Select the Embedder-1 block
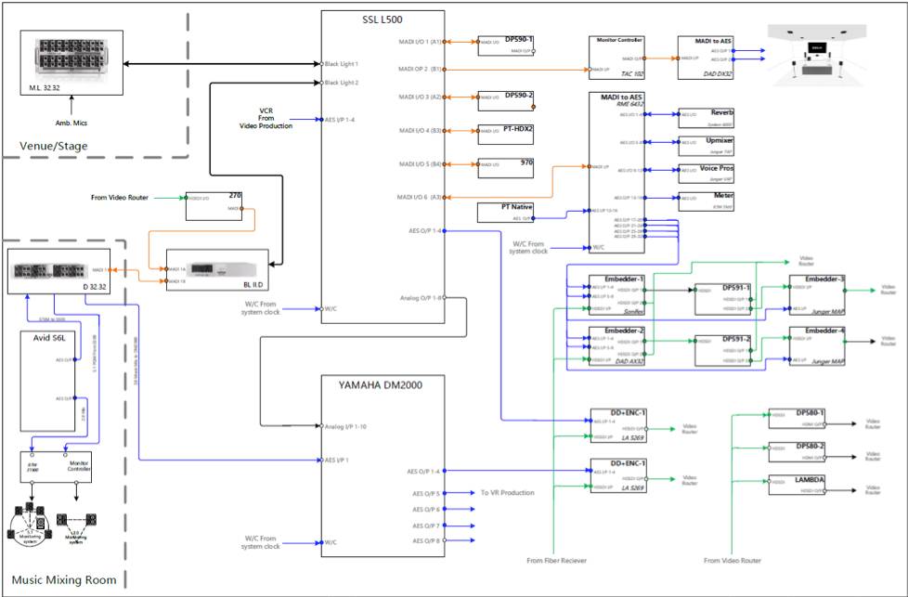The image size is (908, 597). coord(616,295)
